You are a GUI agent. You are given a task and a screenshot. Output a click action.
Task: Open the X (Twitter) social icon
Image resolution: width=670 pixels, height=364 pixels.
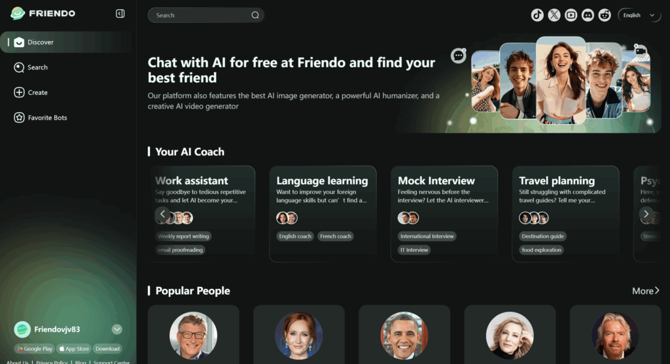(x=554, y=15)
